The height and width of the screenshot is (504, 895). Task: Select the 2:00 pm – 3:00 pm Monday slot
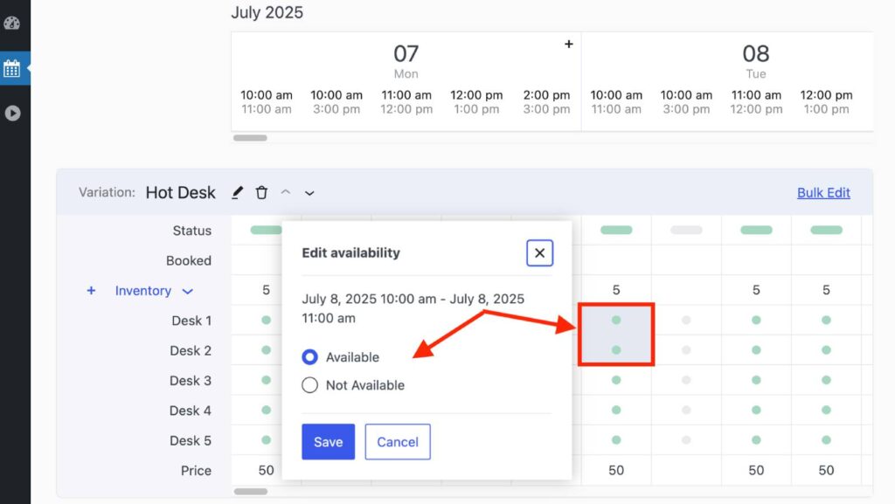[546, 102]
